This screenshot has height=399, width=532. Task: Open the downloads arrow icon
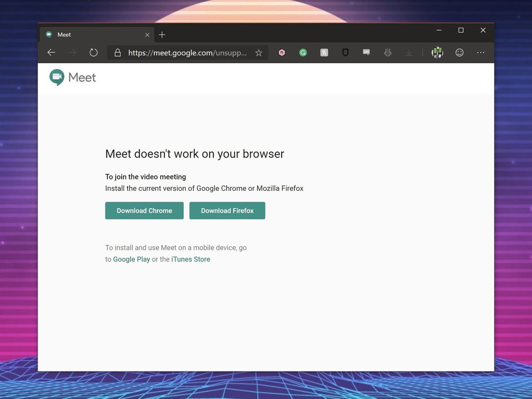388,52
